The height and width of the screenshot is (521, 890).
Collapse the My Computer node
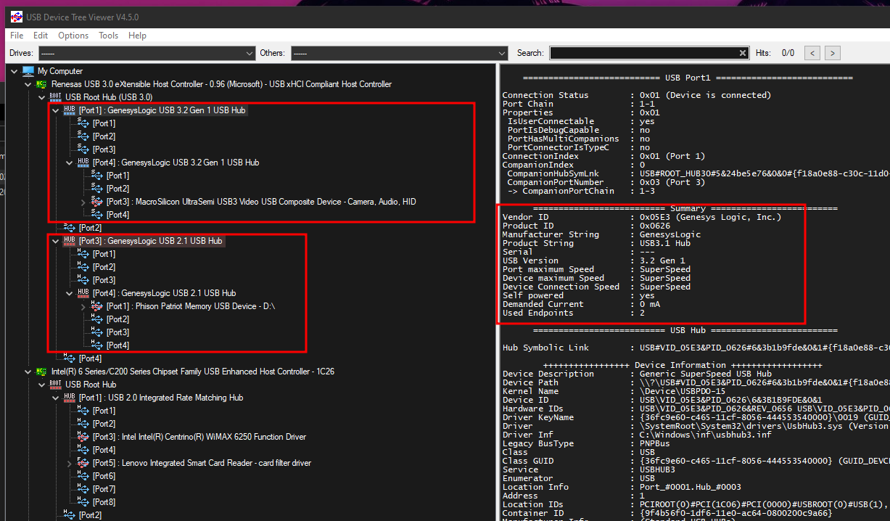15,71
